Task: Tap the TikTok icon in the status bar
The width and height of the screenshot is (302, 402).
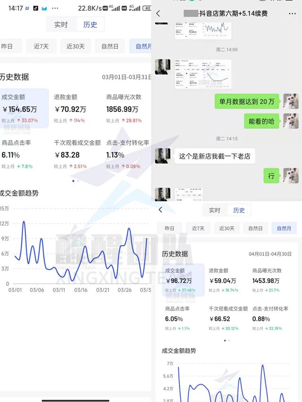Action: [36, 8]
